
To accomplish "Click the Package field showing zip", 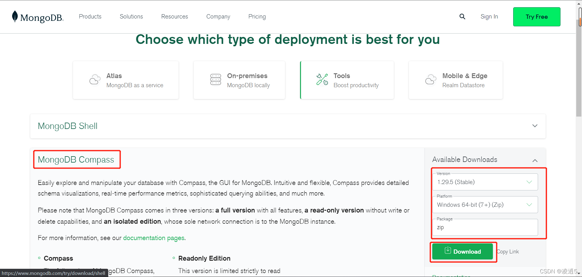I will [485, 227].
